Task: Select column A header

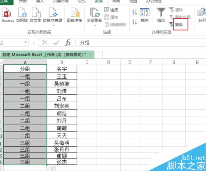Action: click(x=25, y=62)
